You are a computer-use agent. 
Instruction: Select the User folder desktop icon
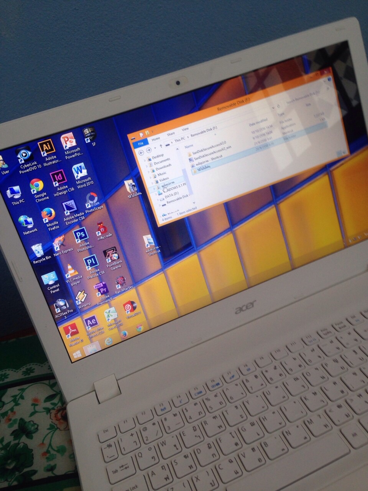[x=4, y=165]
